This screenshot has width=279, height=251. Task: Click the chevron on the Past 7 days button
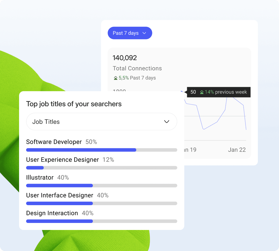pos(144,33)
